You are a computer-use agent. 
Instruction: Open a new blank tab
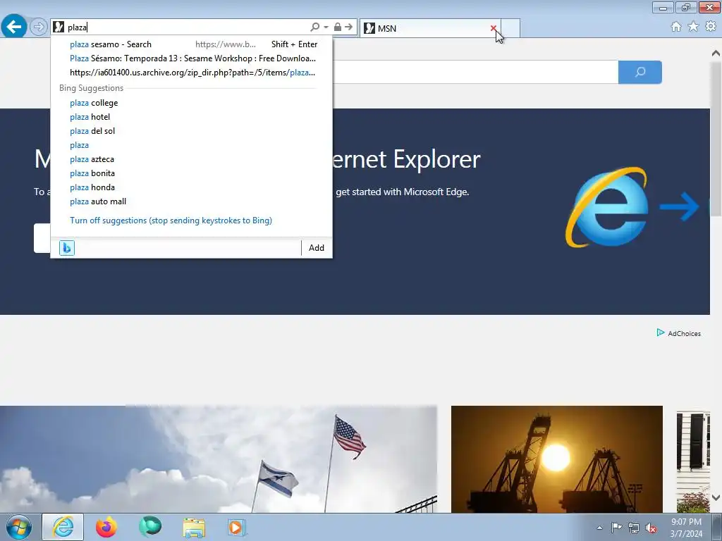pos(510,28)
